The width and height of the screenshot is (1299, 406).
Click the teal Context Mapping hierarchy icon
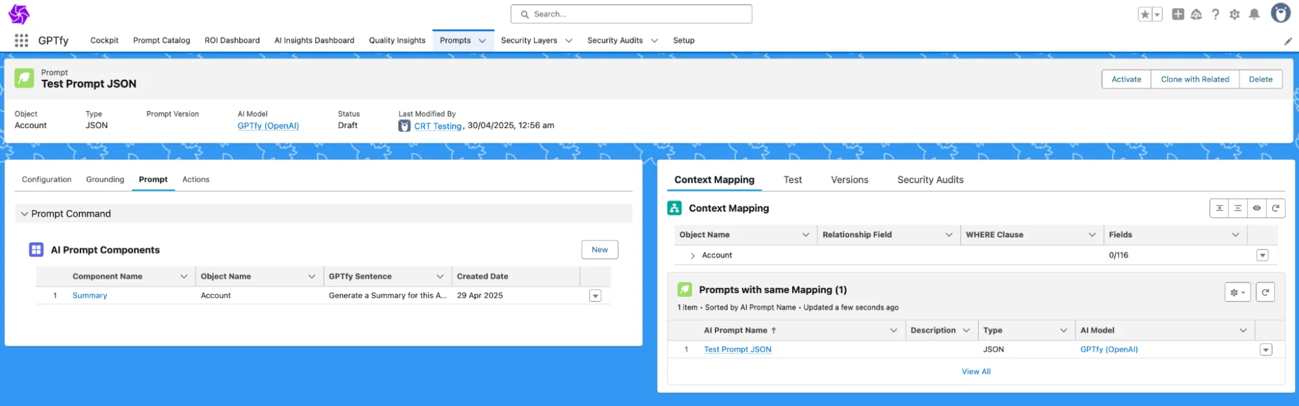coord(675,208)
